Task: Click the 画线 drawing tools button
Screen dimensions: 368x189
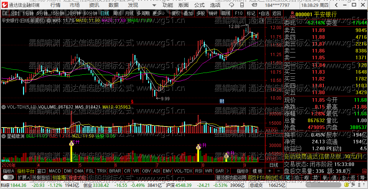Action: [x=226, y=13]
